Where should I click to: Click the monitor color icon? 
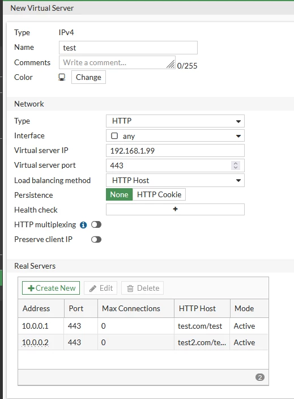62,77
